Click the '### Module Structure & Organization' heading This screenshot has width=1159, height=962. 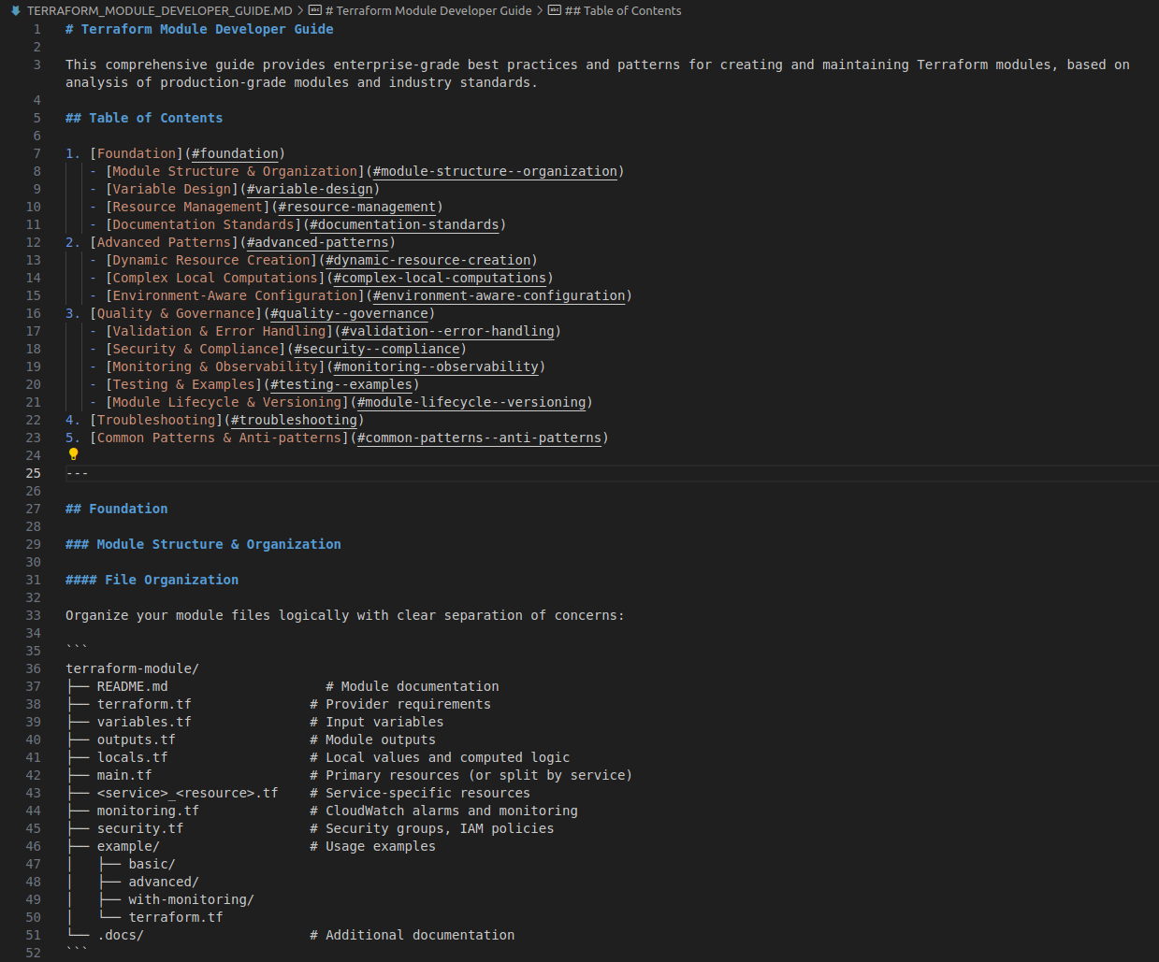pyautogui.click(x=203, y=544)
